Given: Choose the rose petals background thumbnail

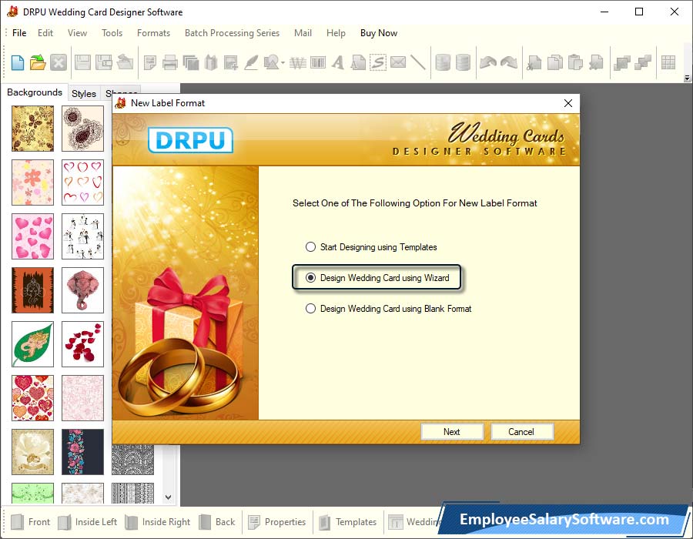Looking at the screenshot, I should [x=82, y=344].
